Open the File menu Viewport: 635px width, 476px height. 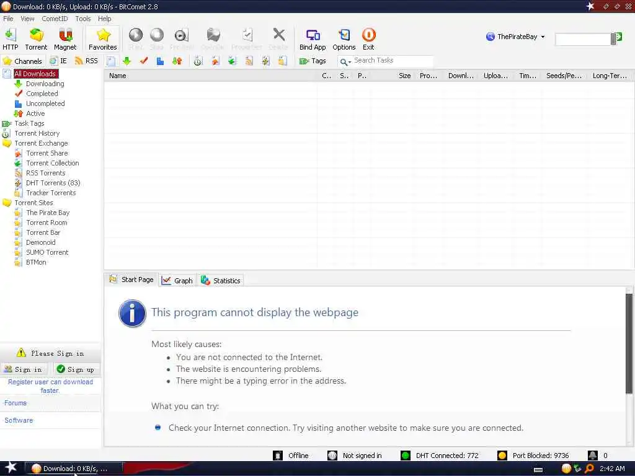(x=8, y=19)
